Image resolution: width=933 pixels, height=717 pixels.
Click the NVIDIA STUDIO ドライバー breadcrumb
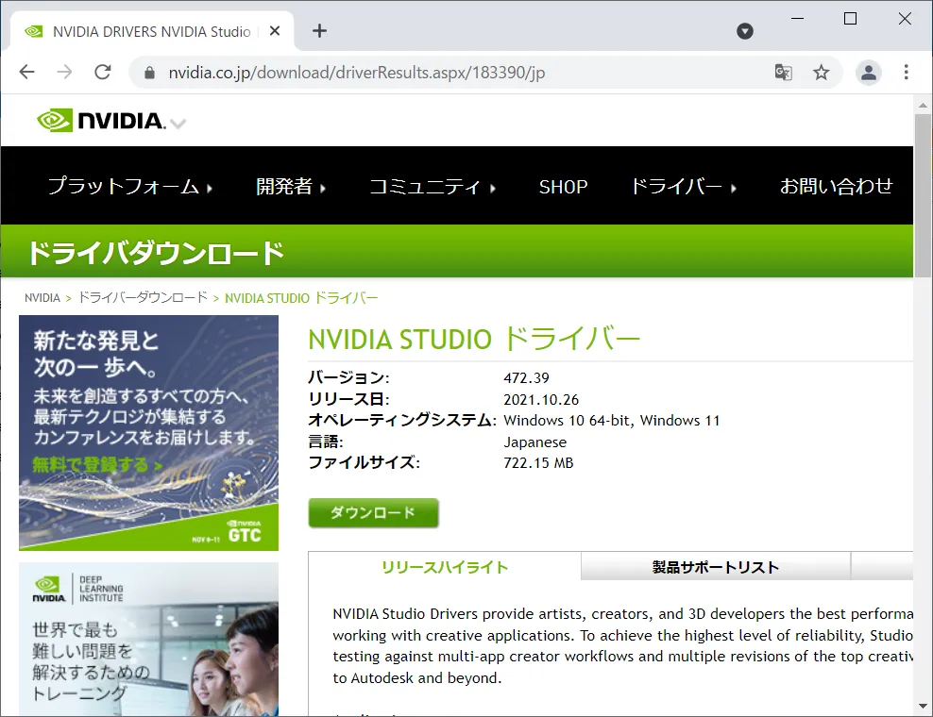click(x=301, y=298)
